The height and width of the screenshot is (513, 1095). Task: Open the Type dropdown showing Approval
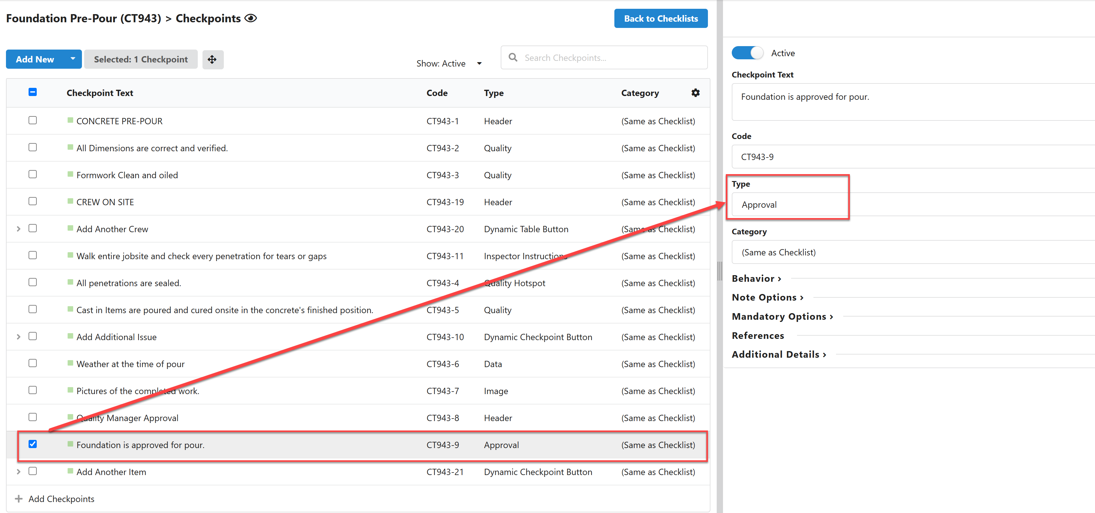tap(913, 205)
